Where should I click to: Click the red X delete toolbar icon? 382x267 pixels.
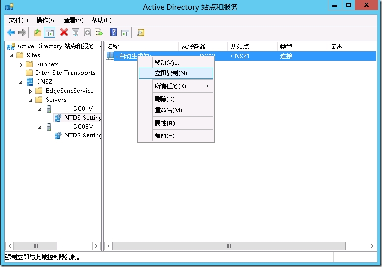point(64,32)
